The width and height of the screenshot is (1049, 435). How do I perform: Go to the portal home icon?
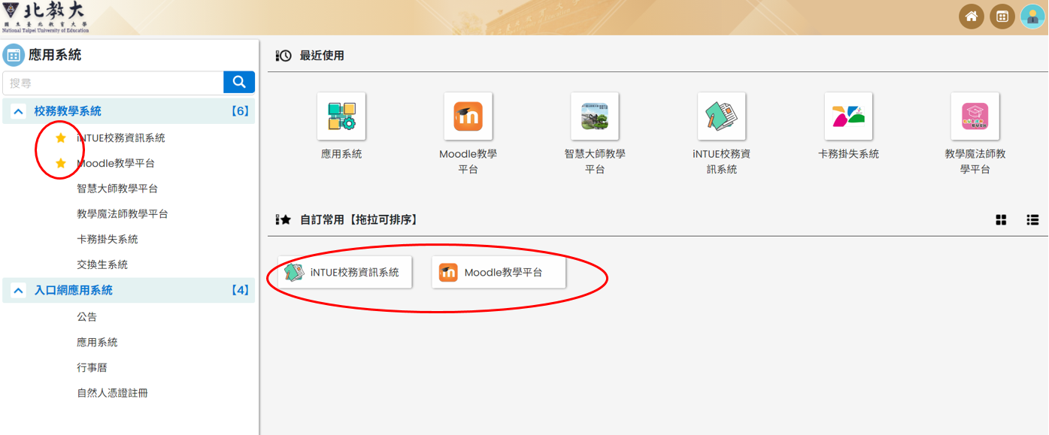(x=971, y=17)
